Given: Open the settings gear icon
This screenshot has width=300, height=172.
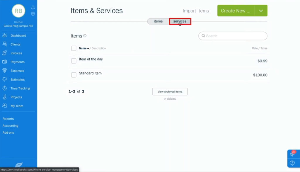Looking at the screenshot, I should pyautogui.click(x=33, y=13).
